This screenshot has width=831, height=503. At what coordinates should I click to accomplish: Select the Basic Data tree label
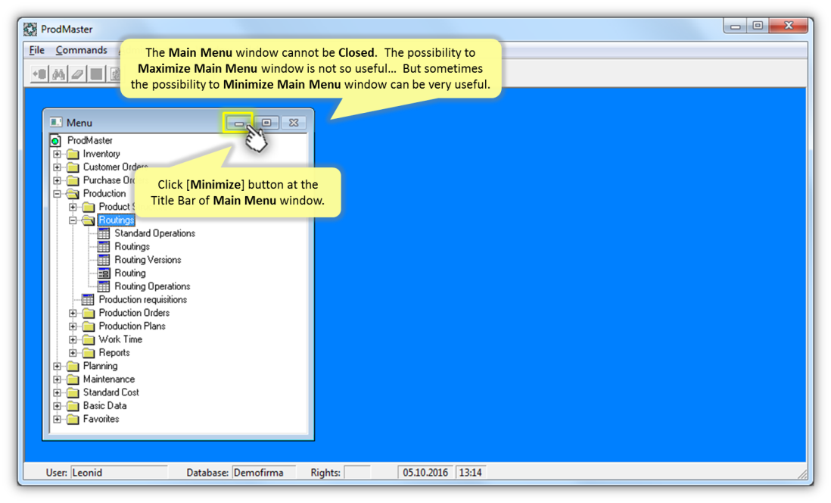pos(104,406)
